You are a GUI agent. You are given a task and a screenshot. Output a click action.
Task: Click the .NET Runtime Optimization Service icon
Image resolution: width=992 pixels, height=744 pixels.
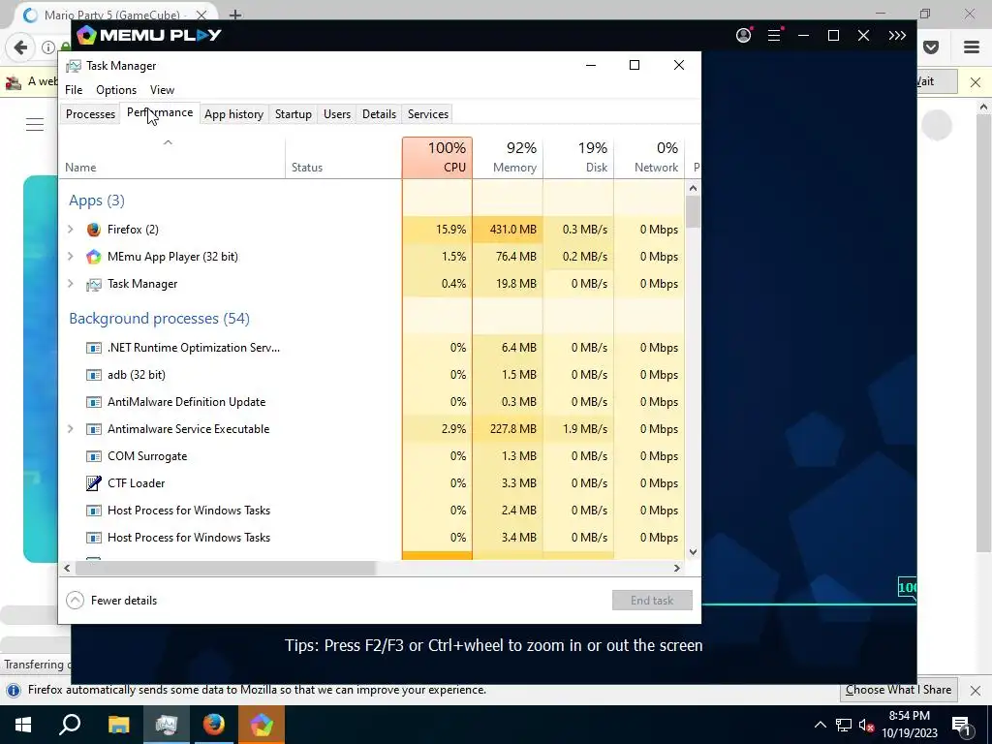pyautogui.click(x=94, y=348)
